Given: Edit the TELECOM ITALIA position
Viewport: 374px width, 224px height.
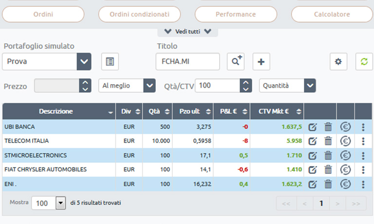Looking at the screenshot, I should [313, 142].
